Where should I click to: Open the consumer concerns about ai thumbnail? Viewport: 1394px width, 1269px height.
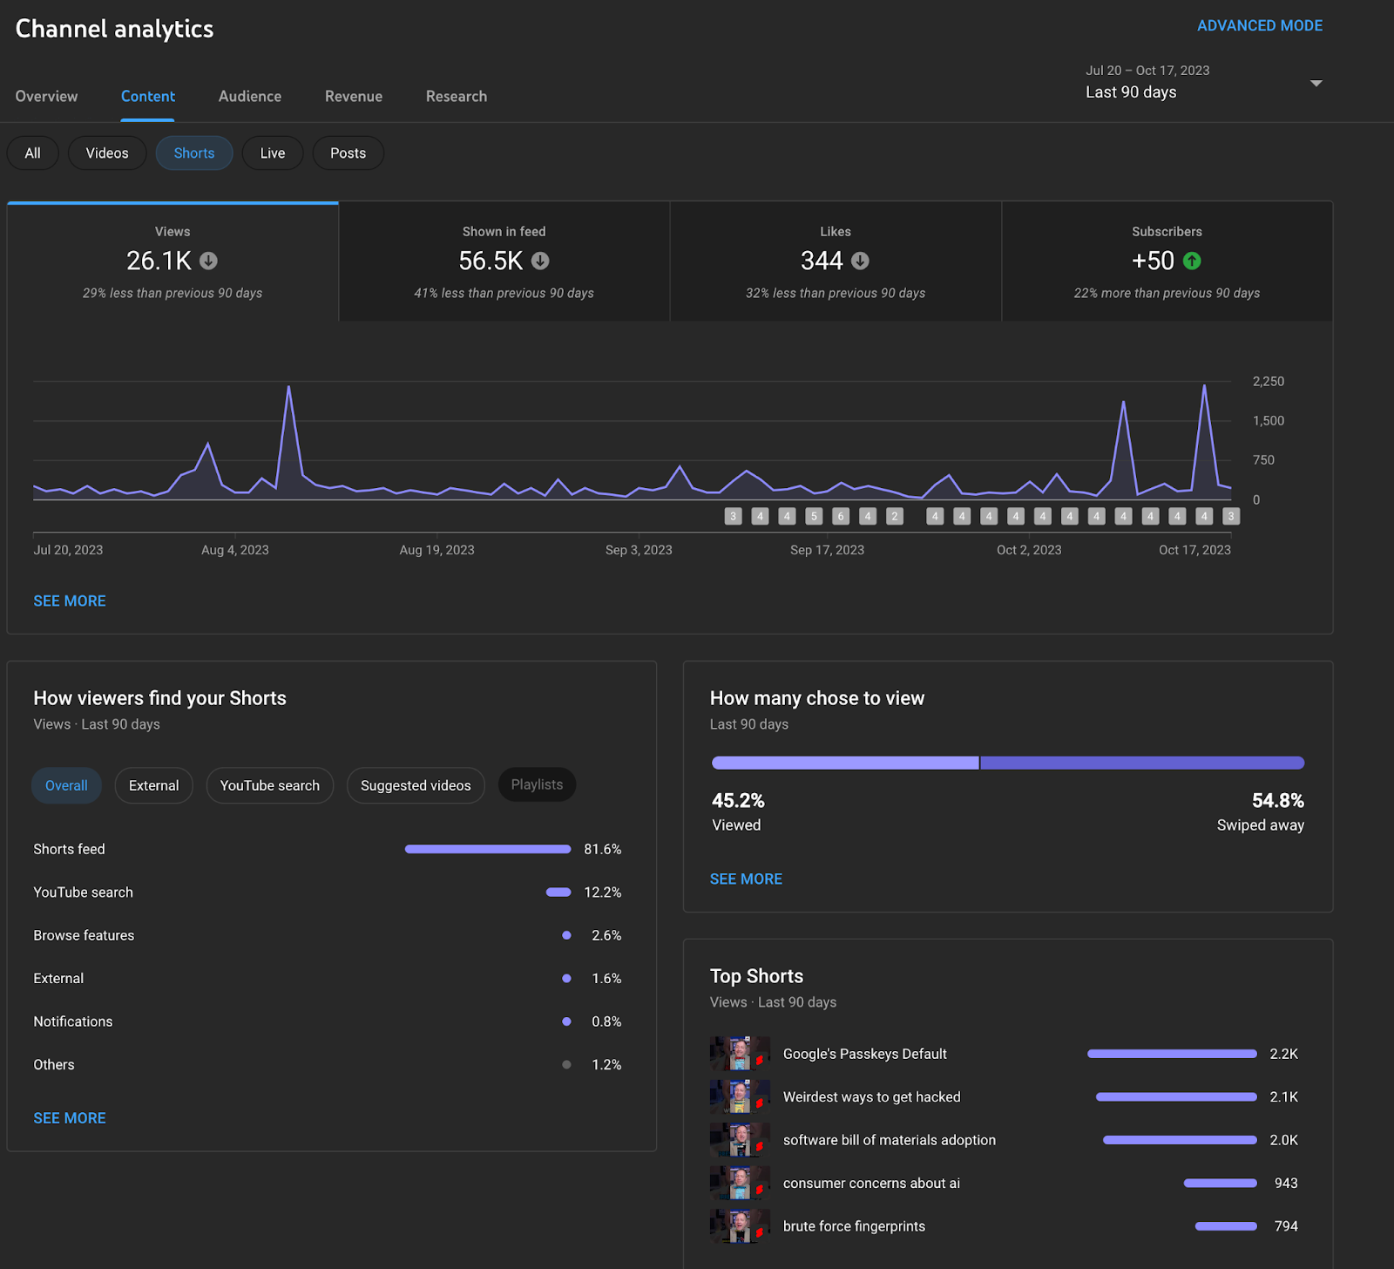tap(740, 1183)
